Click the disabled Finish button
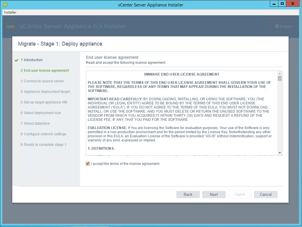 pyautogui.click(x=240, y=194)
